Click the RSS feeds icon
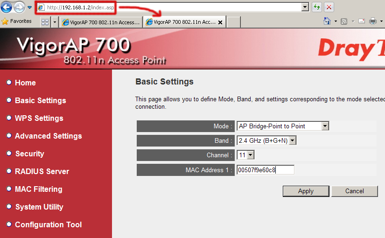 [344, 21]
